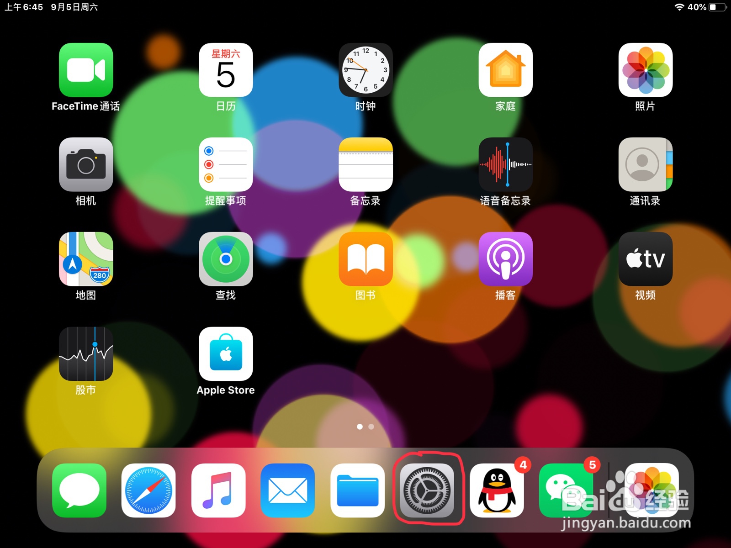Open Mail app in the dock
The width and height of the screenshot is (731, 548).
[x=288, y=490]
